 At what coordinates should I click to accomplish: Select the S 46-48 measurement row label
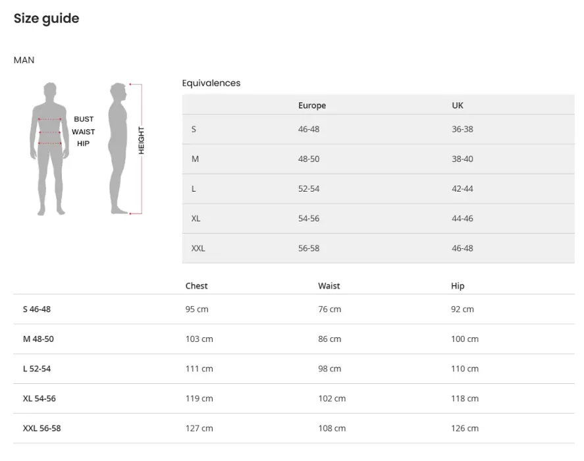click(x=37, y=309)
